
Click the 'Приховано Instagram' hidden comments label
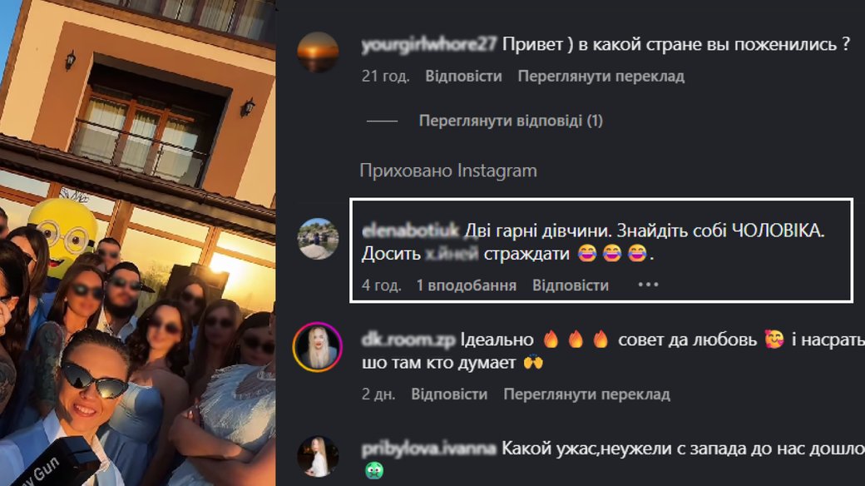coord(448,171)
